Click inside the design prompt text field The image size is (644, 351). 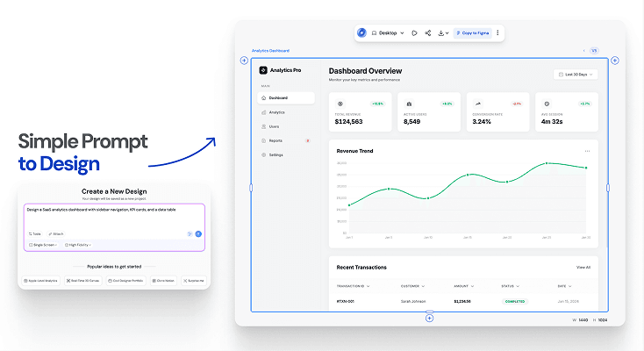pyautogui.click(x=114, y=217)
